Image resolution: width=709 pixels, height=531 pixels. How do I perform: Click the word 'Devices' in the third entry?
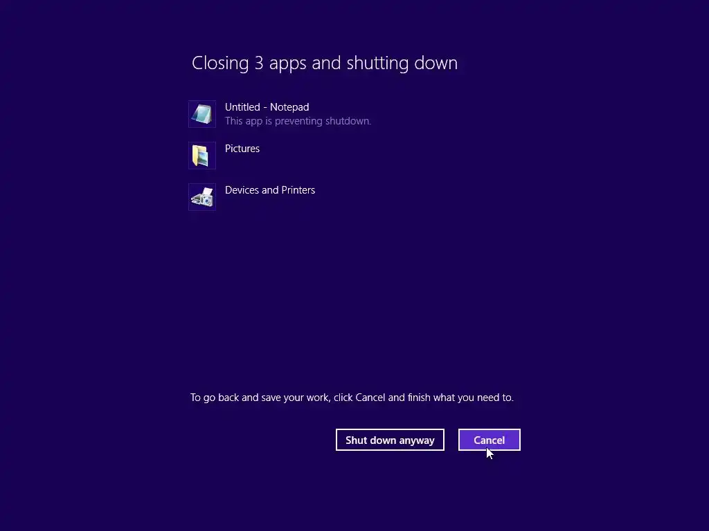point(242,190)
